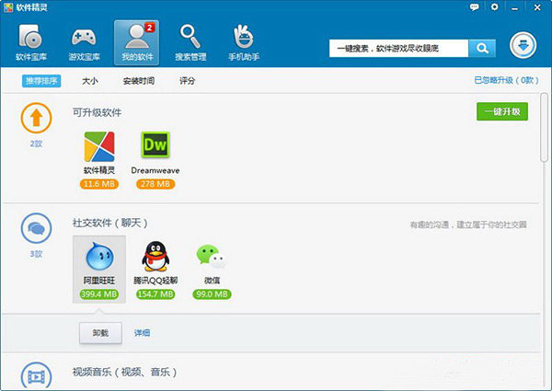Open the 游戏宝库 game library
This screenshot has height=391, width=552.
84,43
